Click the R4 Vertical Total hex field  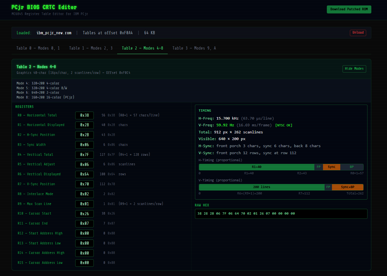pos(85,155)
